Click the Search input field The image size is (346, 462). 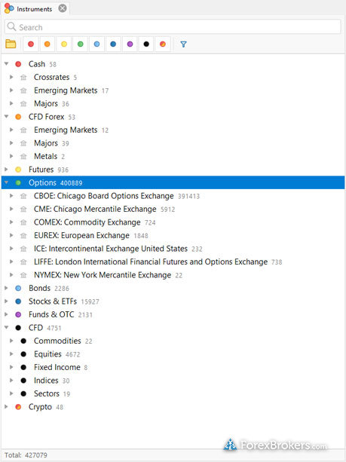tap(173, 27)
